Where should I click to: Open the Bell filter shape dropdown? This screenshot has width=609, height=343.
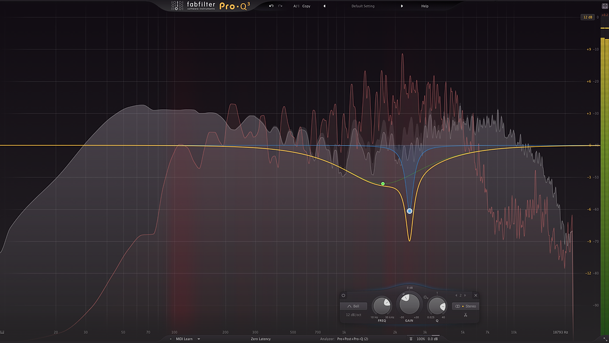(x=353, y=306)
